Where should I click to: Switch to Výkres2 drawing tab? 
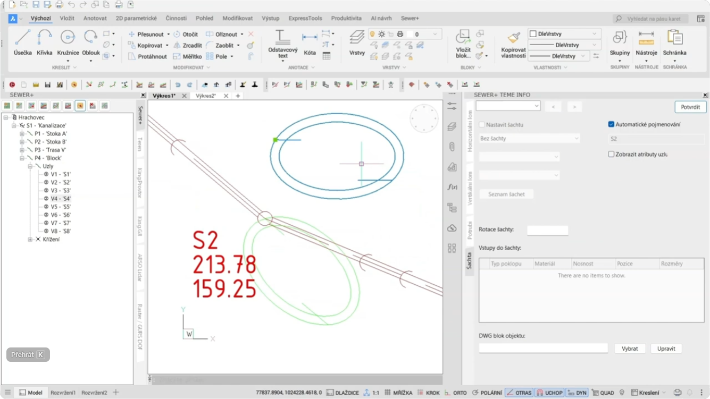tap(205, 96)
